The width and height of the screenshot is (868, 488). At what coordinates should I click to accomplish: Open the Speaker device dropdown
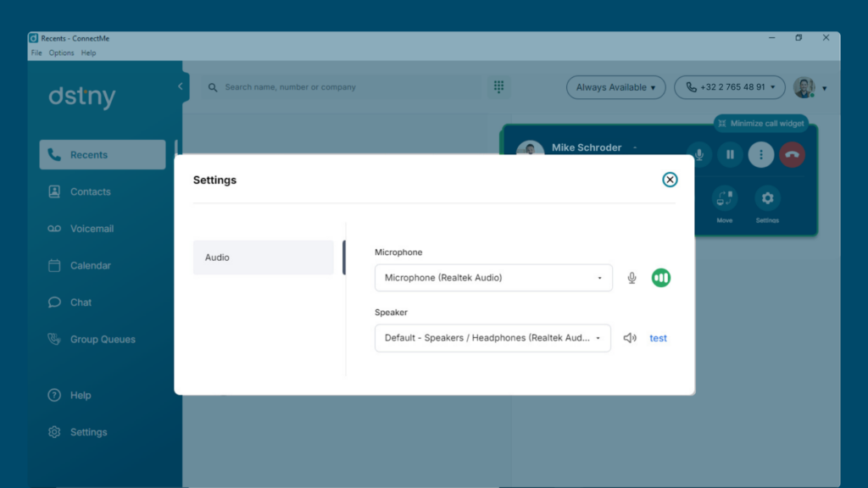click(492, 338)
